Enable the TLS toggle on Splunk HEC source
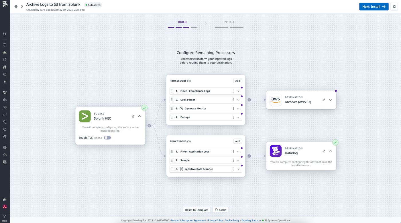 pos(107,137)
